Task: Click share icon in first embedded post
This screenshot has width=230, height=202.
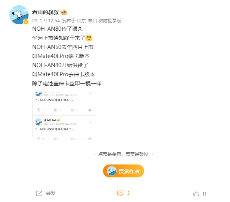Action: 90,110
